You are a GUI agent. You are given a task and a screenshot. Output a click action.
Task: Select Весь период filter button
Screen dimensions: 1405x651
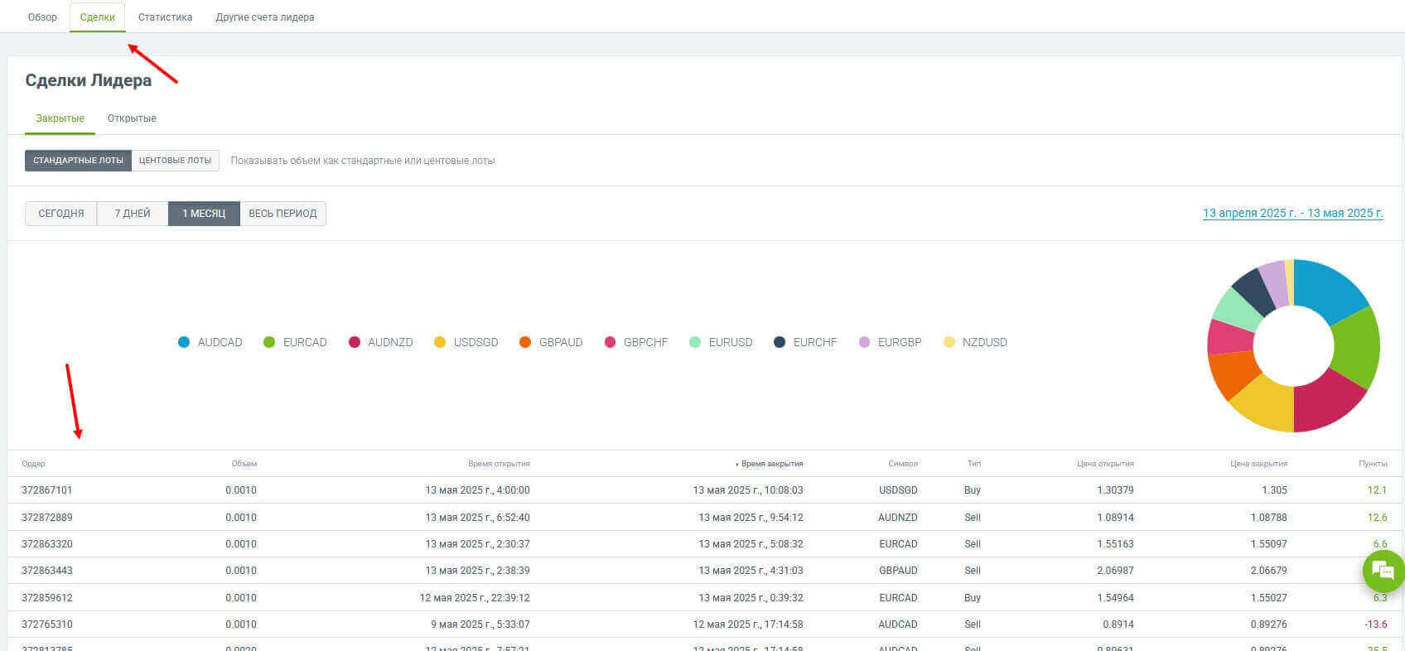(282, 214)
